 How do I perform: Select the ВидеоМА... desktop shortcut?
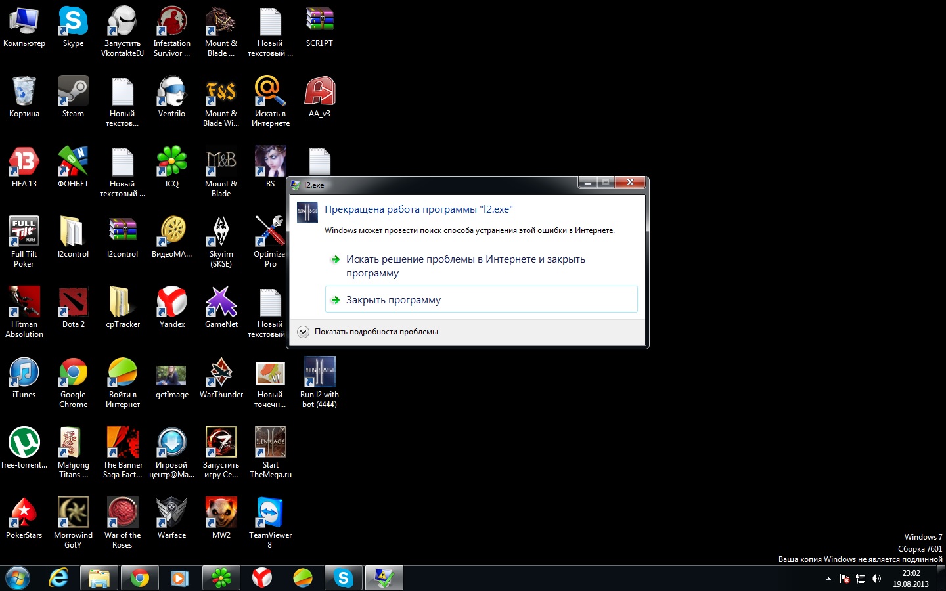171,238
